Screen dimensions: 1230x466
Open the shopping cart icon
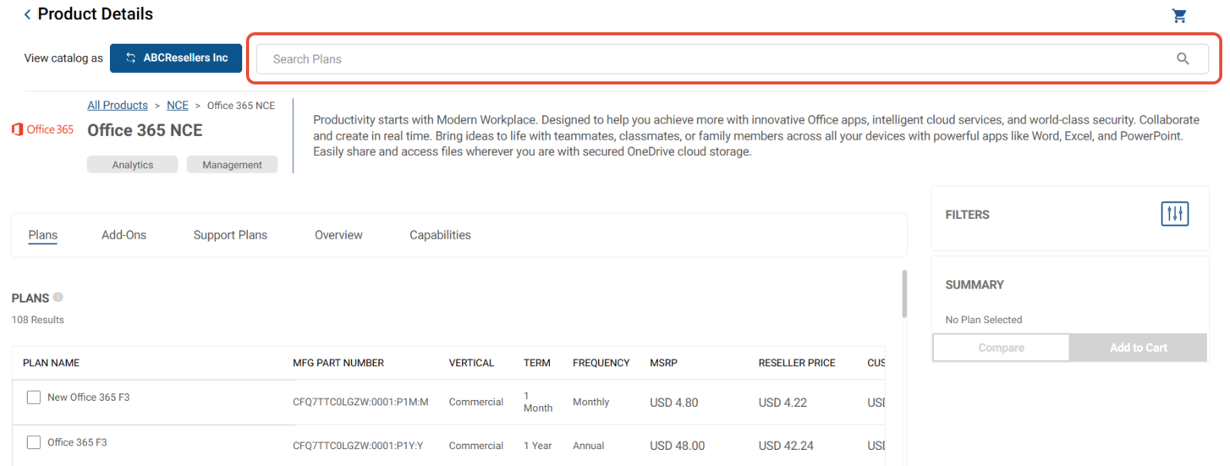pos(1179,15)
